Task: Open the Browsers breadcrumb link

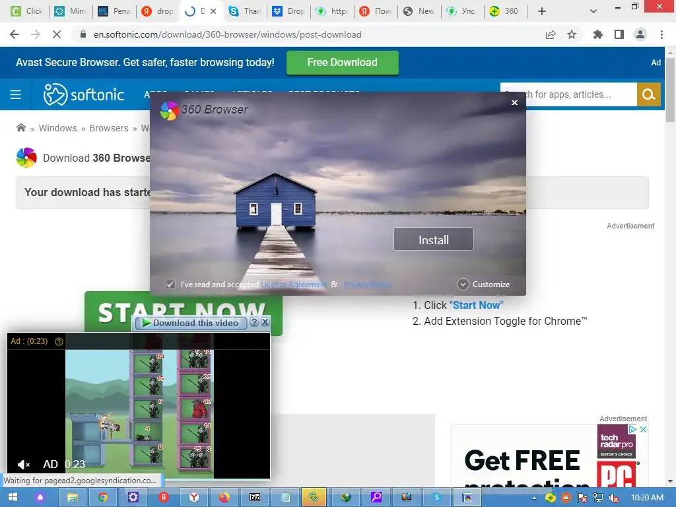Action: pos(109,128)
